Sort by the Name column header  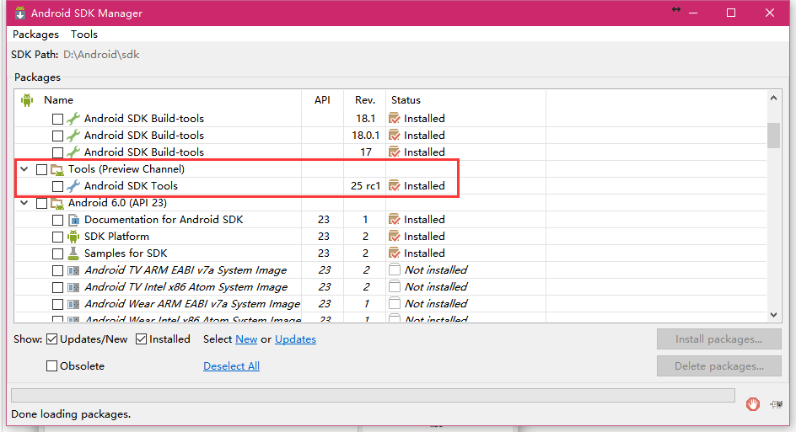(58, 100)
